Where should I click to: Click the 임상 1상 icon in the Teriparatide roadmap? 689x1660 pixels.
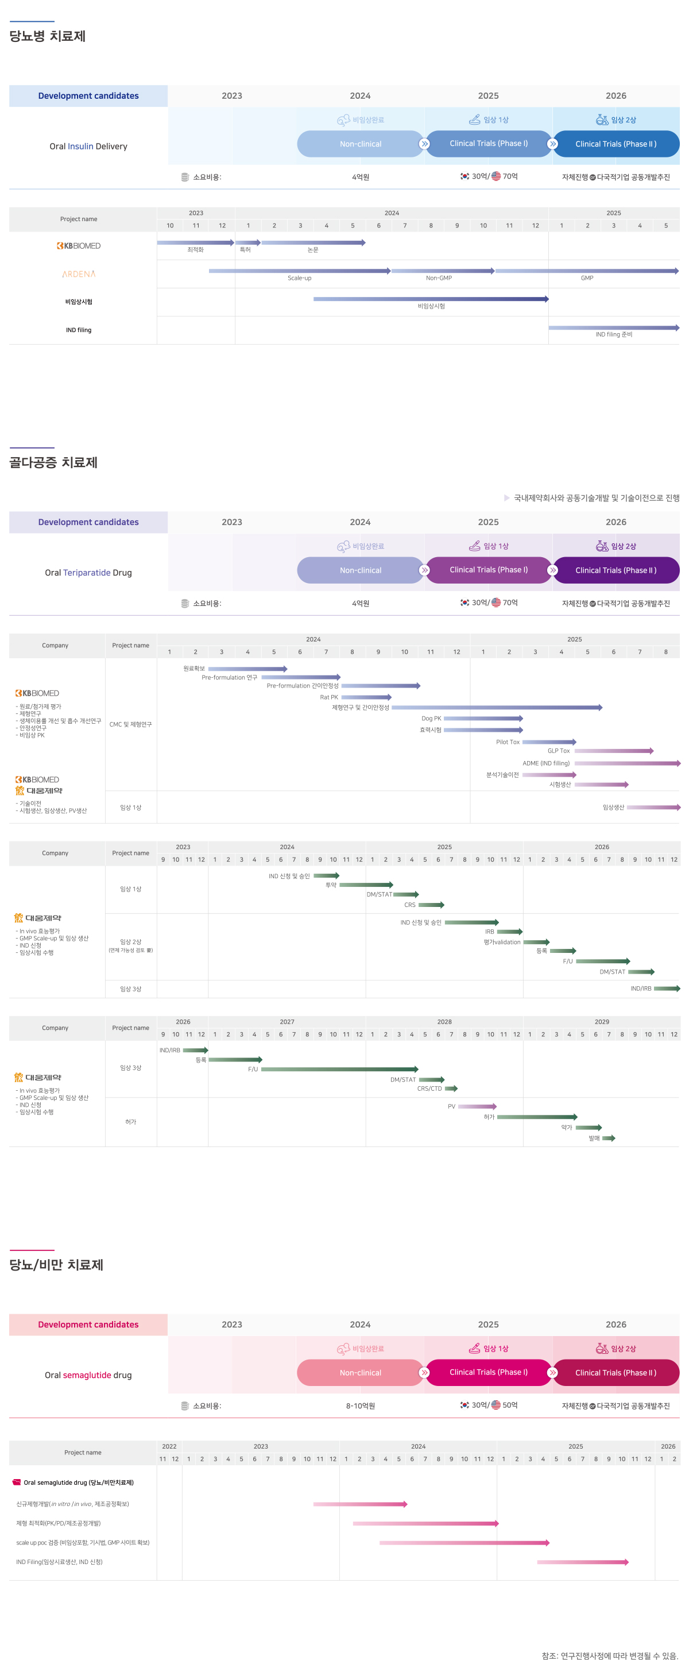point(474,546)
